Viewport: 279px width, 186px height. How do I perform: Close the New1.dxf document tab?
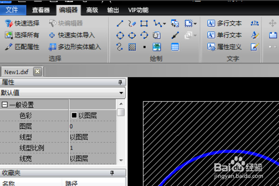pyautogui.click(x=37, y=72)
